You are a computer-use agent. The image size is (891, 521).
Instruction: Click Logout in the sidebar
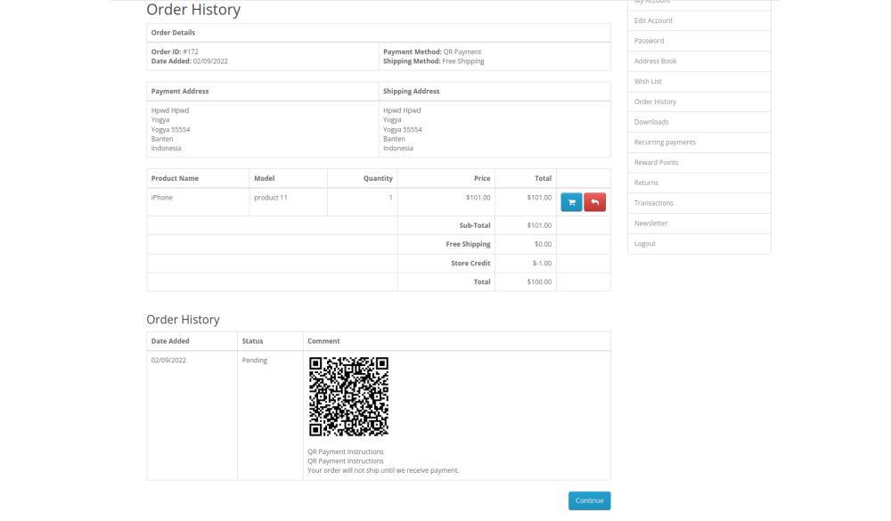tap(644, 243)
